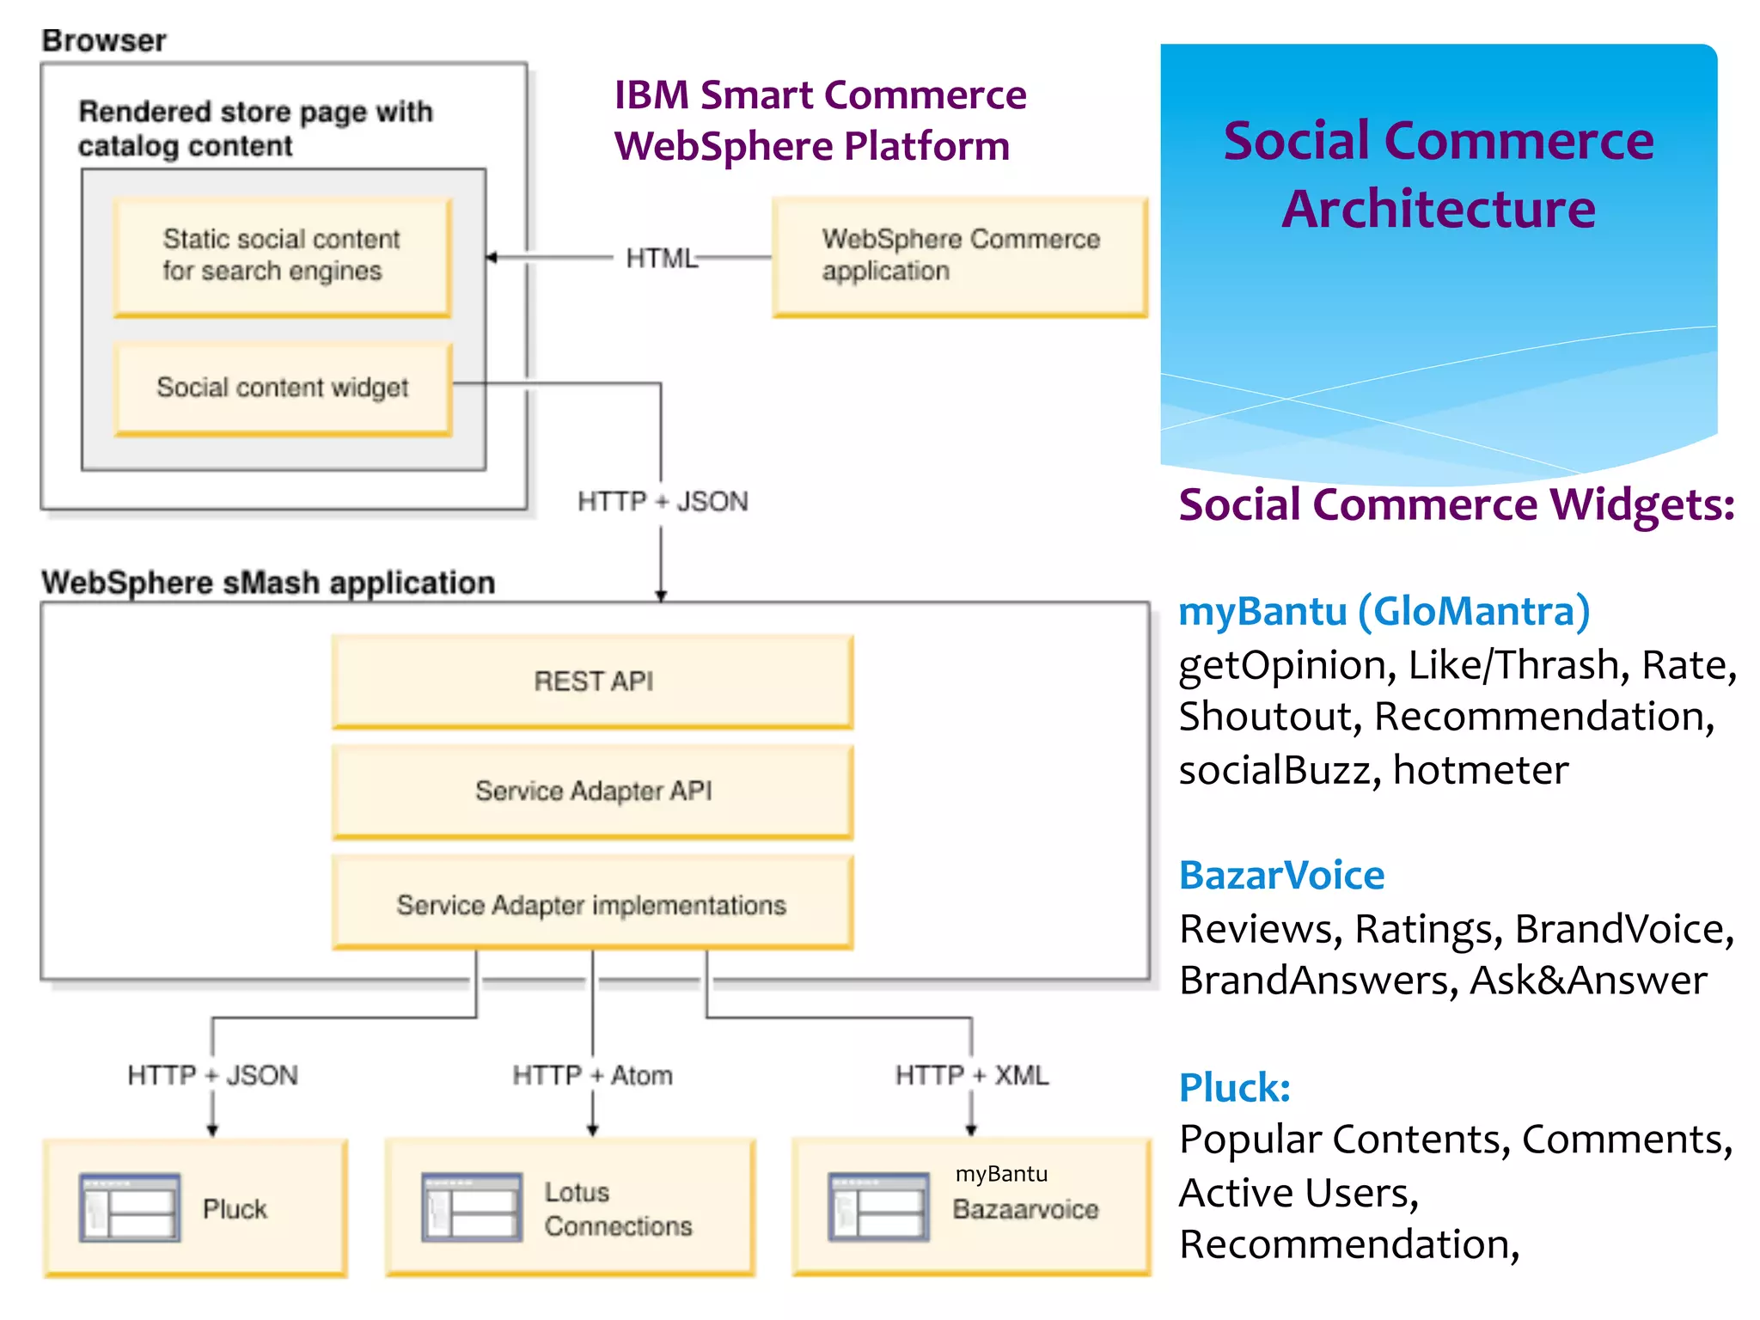Click 'HTTP + JSON' label above Pluck
The width and height of the screenshot is (1760, 1320).
212,1075
